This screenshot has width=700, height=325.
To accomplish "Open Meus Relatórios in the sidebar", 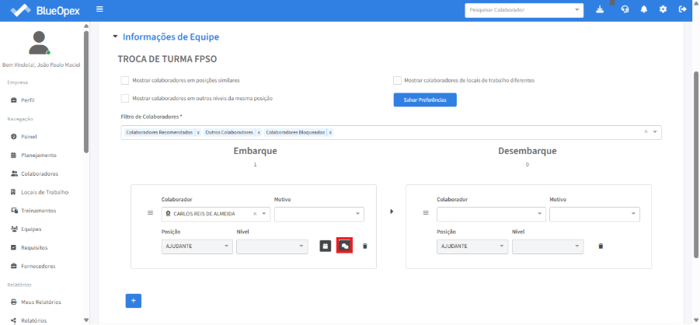I will [41, 302].
